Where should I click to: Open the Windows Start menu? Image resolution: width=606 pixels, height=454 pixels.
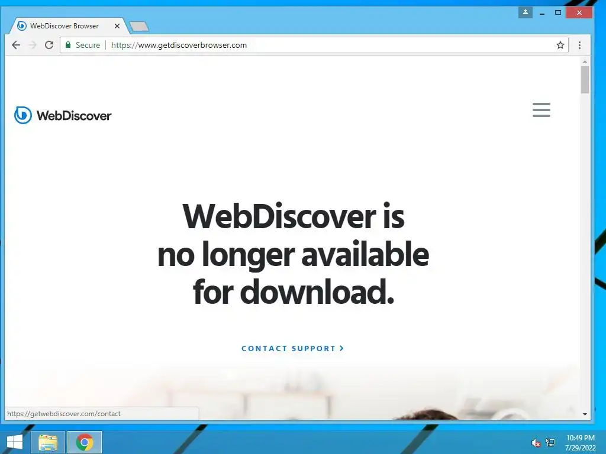[15, 442]
